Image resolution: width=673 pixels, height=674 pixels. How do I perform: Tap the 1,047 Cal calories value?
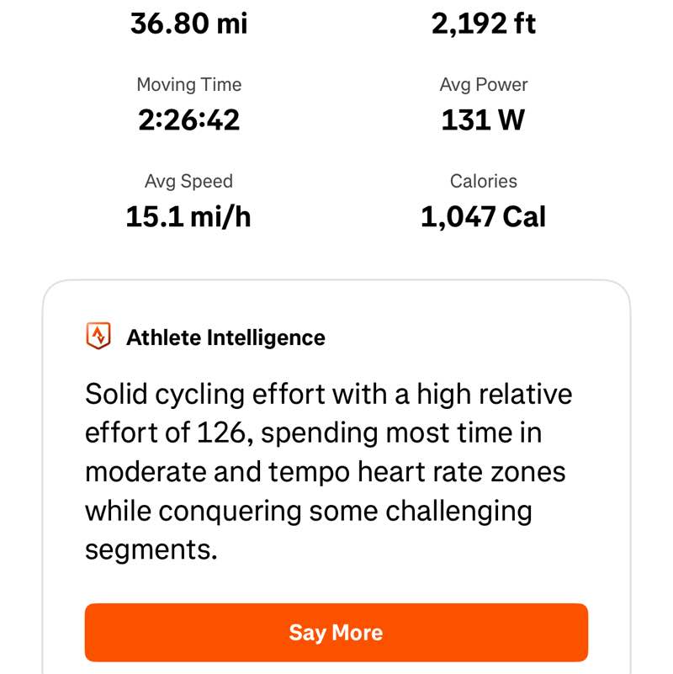click(x=484, y=217)
